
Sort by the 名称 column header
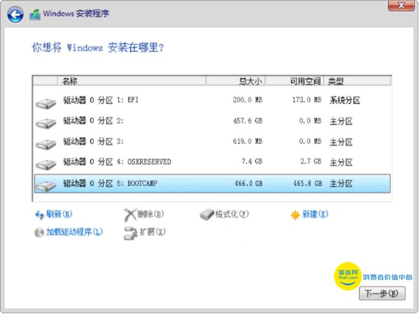click(x=132, y=81)
